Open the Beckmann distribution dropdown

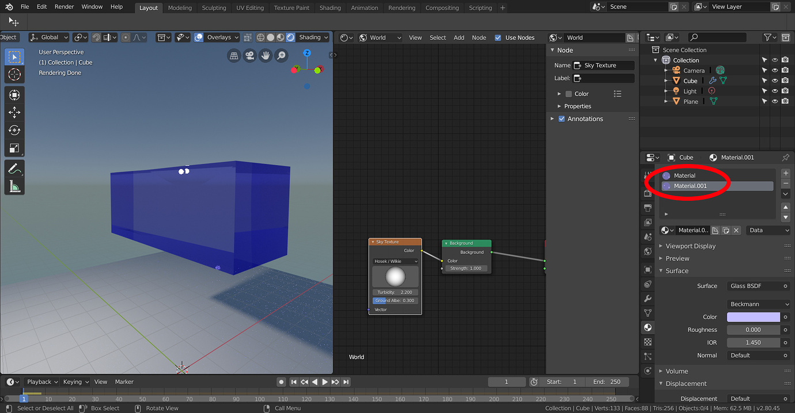pos(758,304)
